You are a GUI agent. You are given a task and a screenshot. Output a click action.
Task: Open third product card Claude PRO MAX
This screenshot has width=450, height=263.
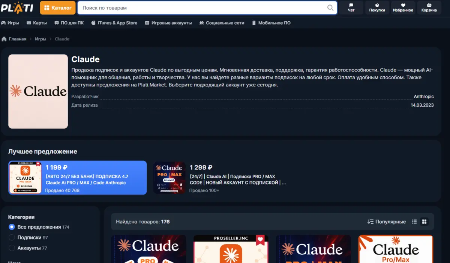313,249
